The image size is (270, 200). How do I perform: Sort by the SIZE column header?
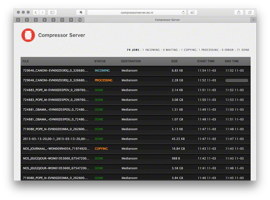tap(175, 61)
